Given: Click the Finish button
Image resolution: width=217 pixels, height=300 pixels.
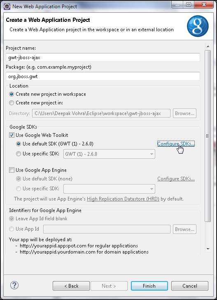Looking at the screenshot, I should [149, 286].
